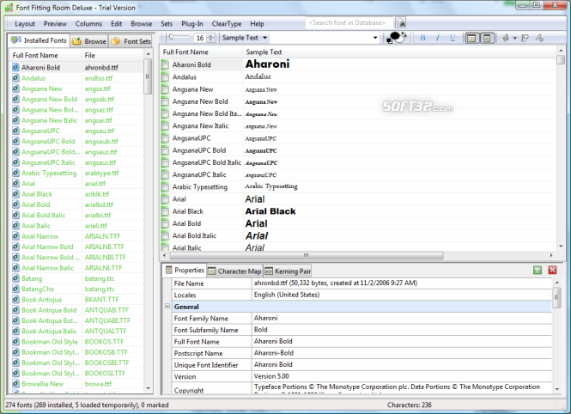Image resolution: width=571 pixels, height=414 pixels.
Task: Click the left font list vertical scrollbar thumb
Action: pos(148,76)
